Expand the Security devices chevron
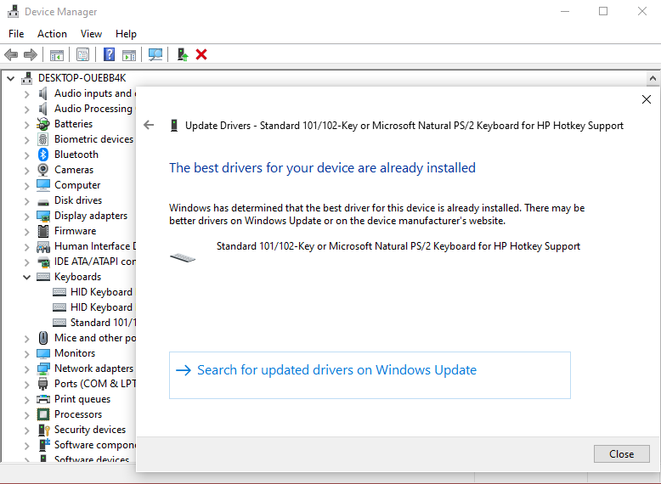Image resolution: width=661 pixels, height=484 pixels. click(x=26, y=431)
